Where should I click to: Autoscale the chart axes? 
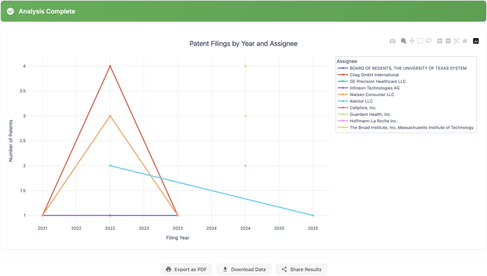click(456, 41)
